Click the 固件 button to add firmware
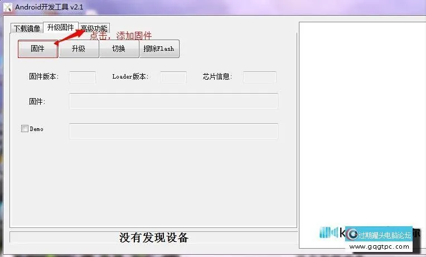426x257 pixels. coord(38,49)
